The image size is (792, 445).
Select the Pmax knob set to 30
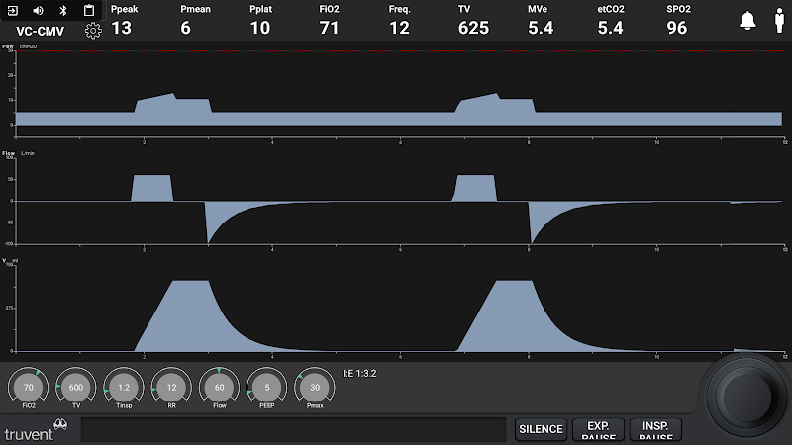click(315, 388)
